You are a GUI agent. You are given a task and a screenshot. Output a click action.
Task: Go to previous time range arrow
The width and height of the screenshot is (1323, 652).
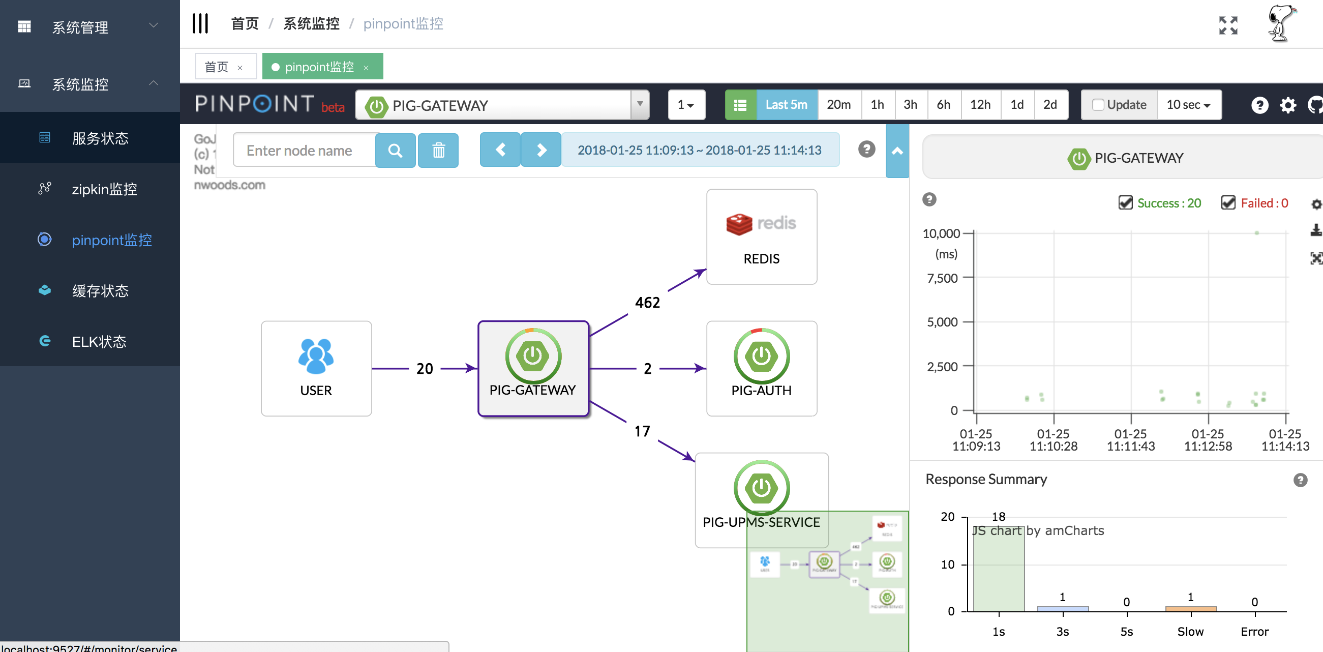(x=500, y=150)
